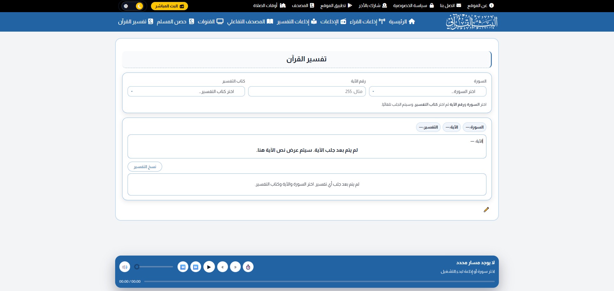The height and width of the screenshot is (291, 614).
Task: Click the right double-chevron track button
Action: click(x=235, y=267)
